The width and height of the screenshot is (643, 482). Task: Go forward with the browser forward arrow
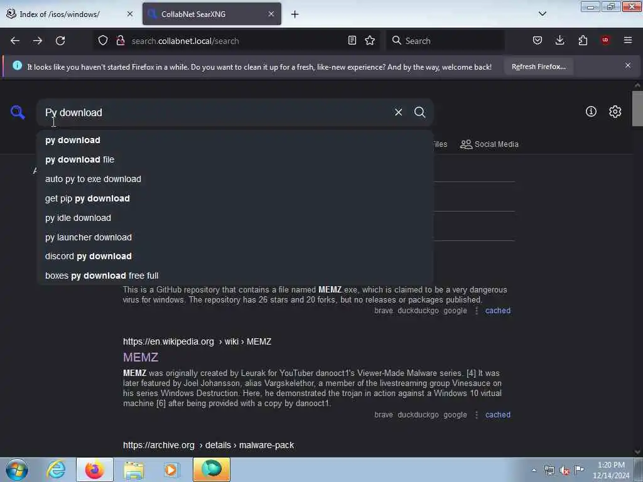pos(37,41)
